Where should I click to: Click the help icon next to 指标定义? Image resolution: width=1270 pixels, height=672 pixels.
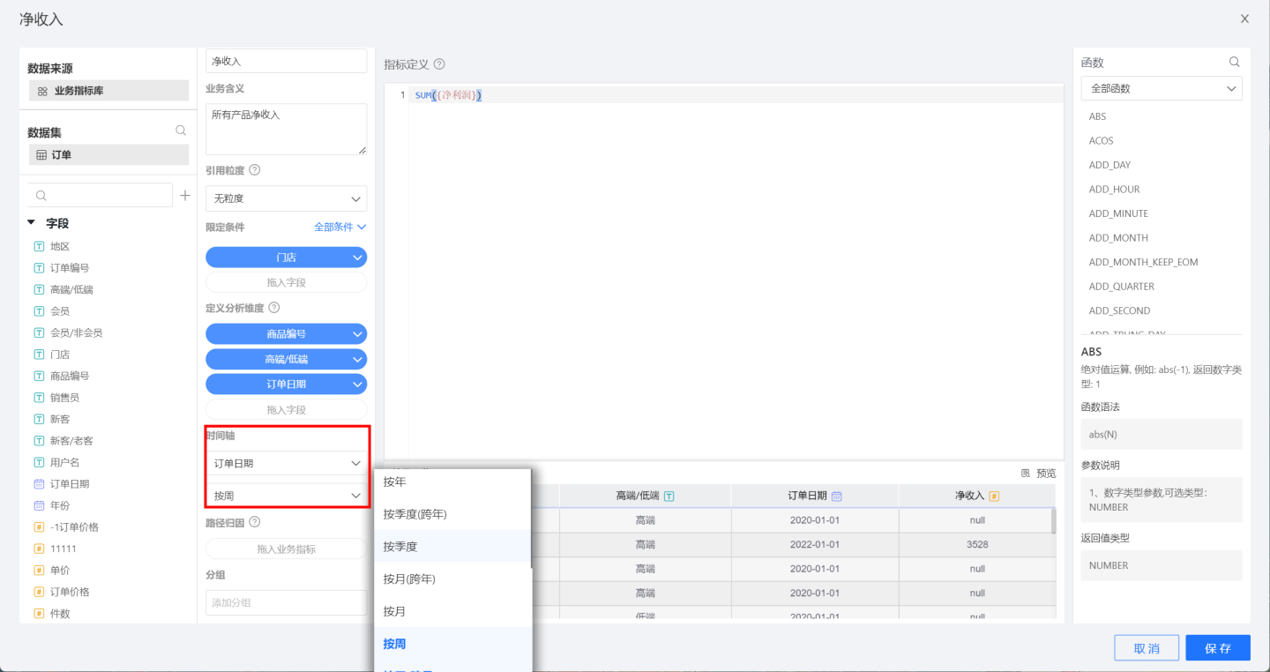click(439, 64)
